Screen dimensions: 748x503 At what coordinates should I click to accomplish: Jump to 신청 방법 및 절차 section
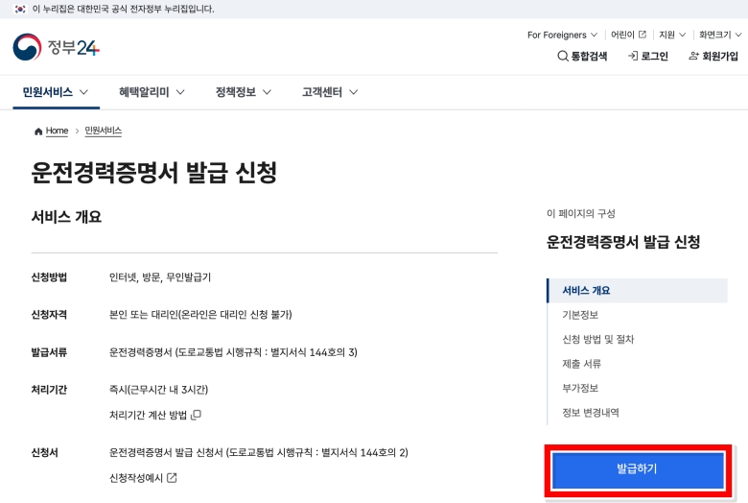(x=597, y=339)
